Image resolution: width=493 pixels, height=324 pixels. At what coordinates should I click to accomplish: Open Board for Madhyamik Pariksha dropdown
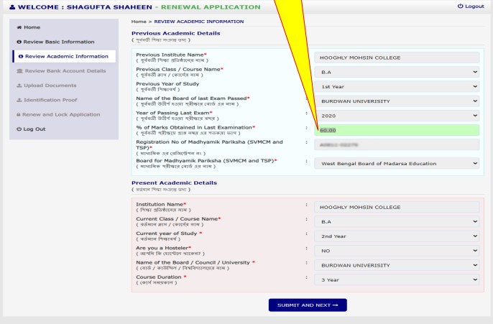pos(397,163)
